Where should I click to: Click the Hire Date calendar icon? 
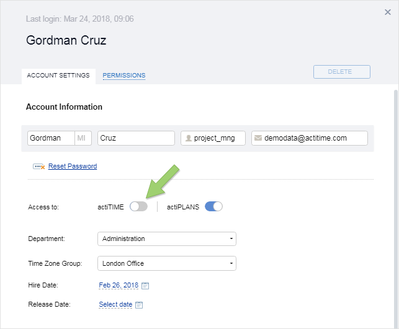coord(145,286)
